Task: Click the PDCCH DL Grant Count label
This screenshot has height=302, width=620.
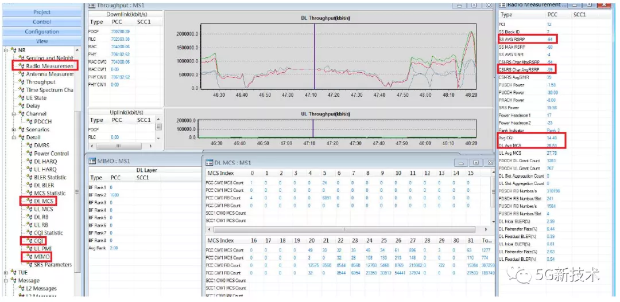Action: (520, 160)
